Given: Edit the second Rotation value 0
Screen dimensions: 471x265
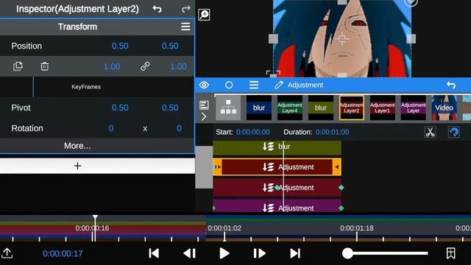Looking at the screenshot, I should 179,128.
